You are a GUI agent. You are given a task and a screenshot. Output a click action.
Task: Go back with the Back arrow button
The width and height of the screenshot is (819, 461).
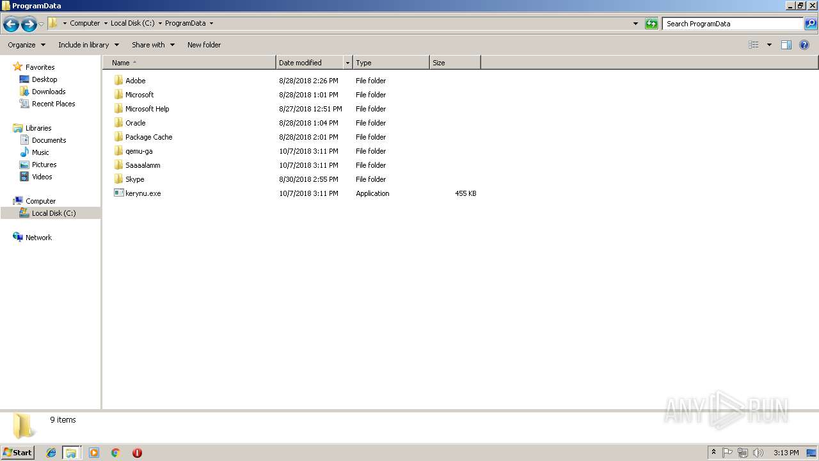click(x=11, y=24)
